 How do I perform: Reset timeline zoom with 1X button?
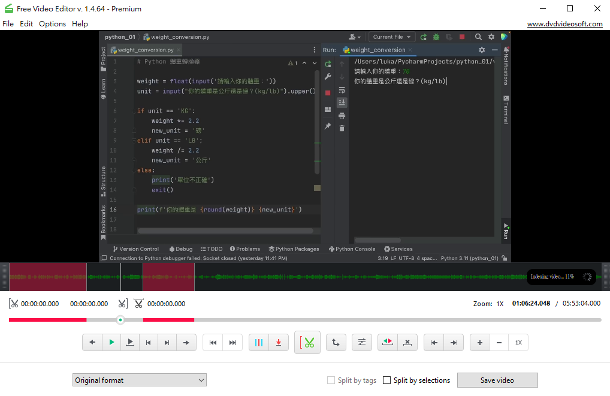[x=518, y=343]
